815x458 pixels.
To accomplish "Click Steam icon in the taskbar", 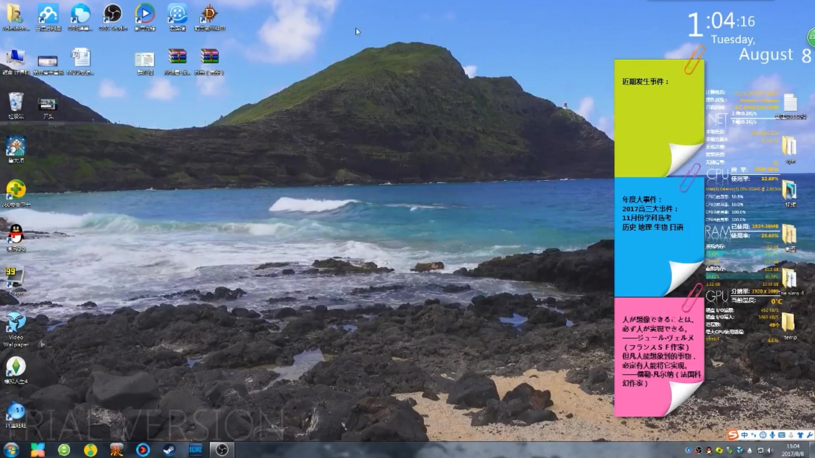I will 169,450.
